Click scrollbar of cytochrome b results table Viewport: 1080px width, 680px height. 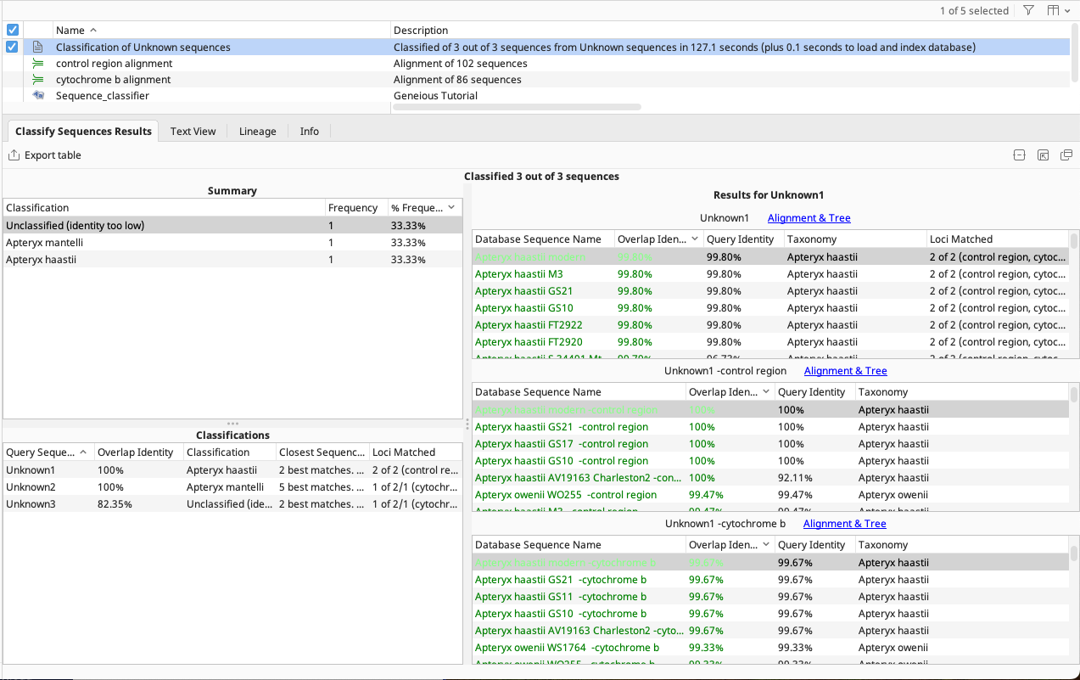(1074, 554)
